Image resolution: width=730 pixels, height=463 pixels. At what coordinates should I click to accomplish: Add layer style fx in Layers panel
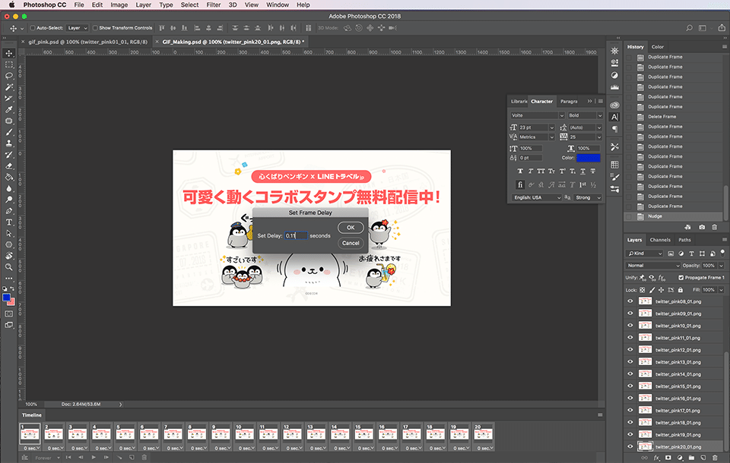pos(656,458)
